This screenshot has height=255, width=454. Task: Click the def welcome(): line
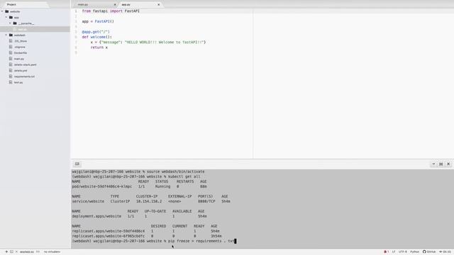point(96,37)
